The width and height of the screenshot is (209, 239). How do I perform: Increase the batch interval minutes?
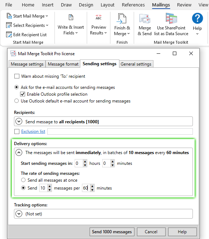[x=92, y=186]
